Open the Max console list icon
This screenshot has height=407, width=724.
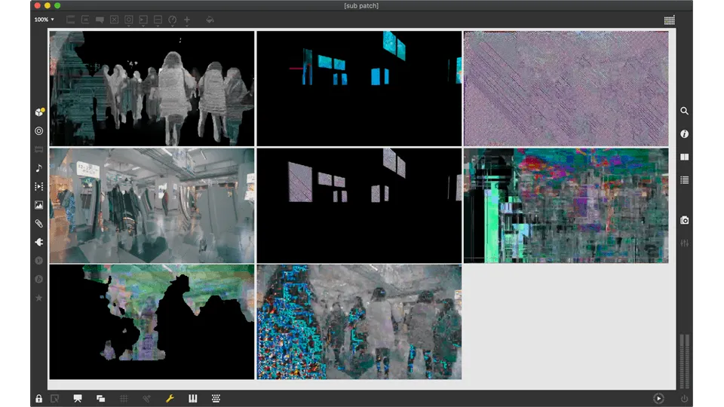[684, 180]
